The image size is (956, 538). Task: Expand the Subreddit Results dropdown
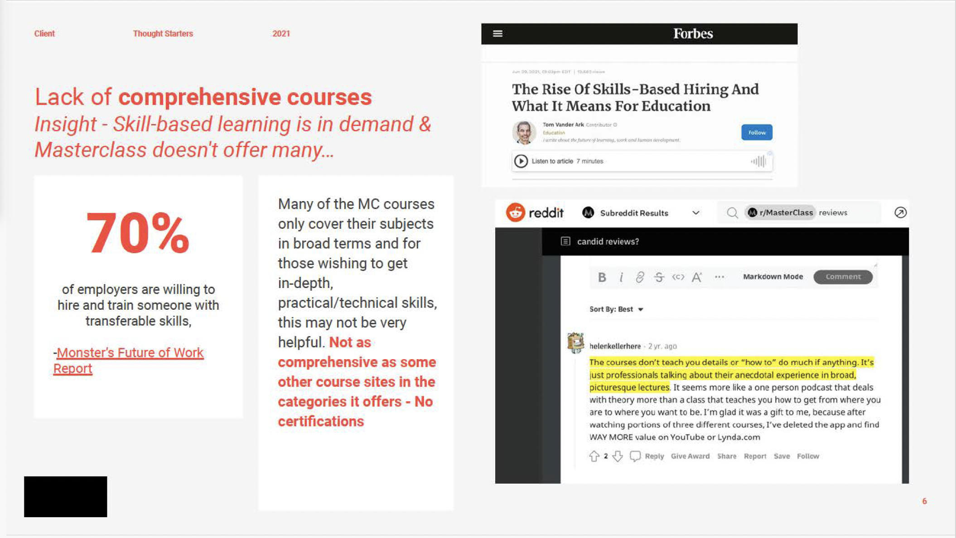(x=695, y=212)
